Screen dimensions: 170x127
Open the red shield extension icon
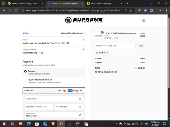pos(139,11)
